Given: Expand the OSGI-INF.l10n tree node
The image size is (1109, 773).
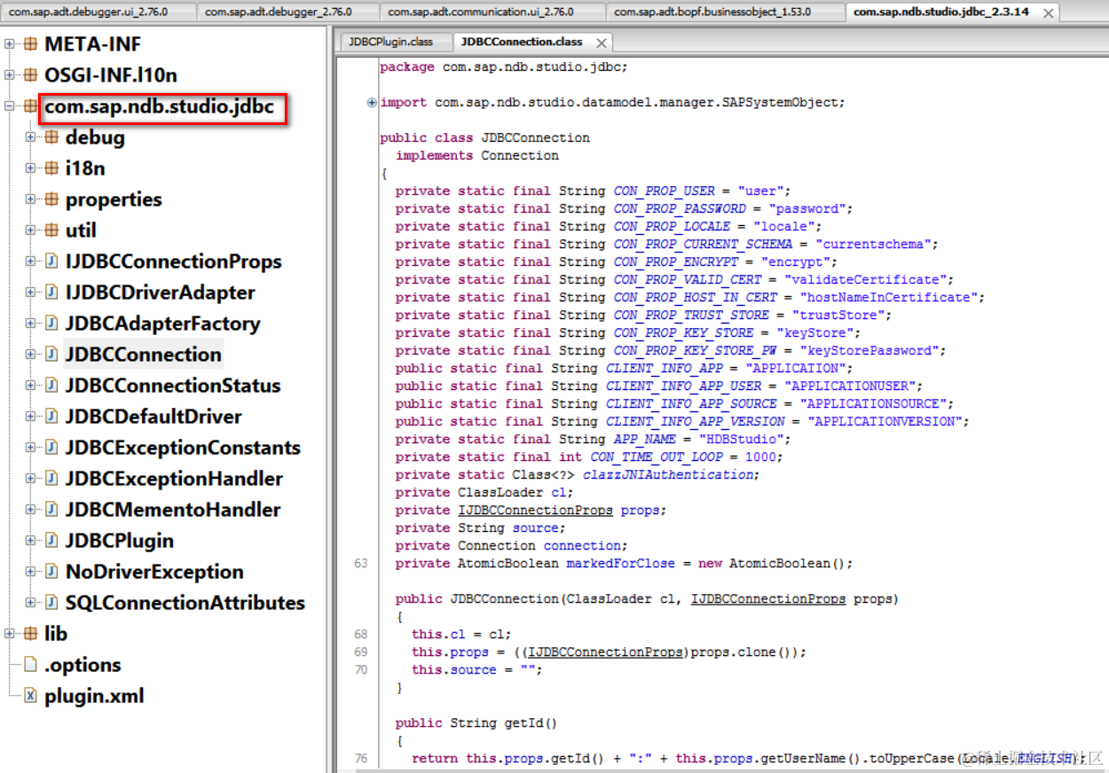Looking at the screenshot, I should [10, 75].
